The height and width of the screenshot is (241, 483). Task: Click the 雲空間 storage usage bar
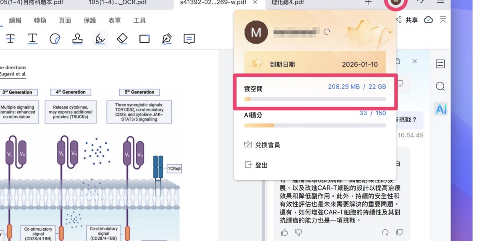[x=315, y=99]
